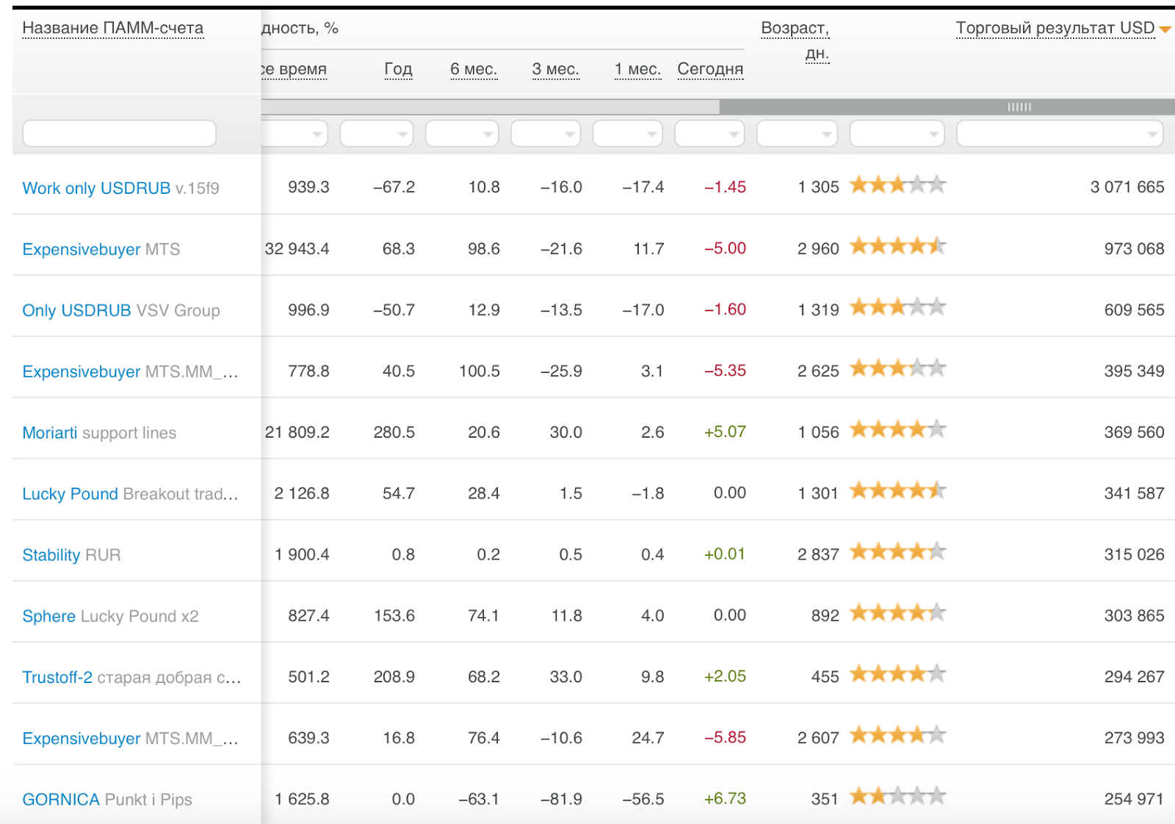Sort by Возраст, дн. column header
The image size is (1175, 824).
click(x=795, y=29)
